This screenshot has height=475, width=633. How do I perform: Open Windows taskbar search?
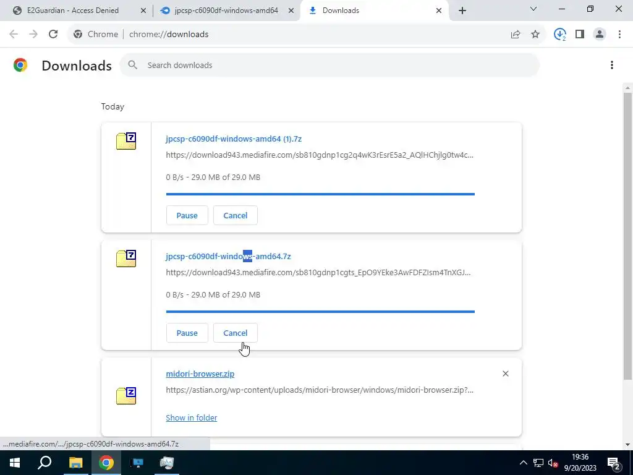click(x=45, y=463)
